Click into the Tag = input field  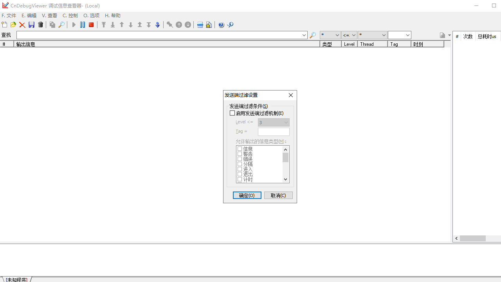click(274, 132)
